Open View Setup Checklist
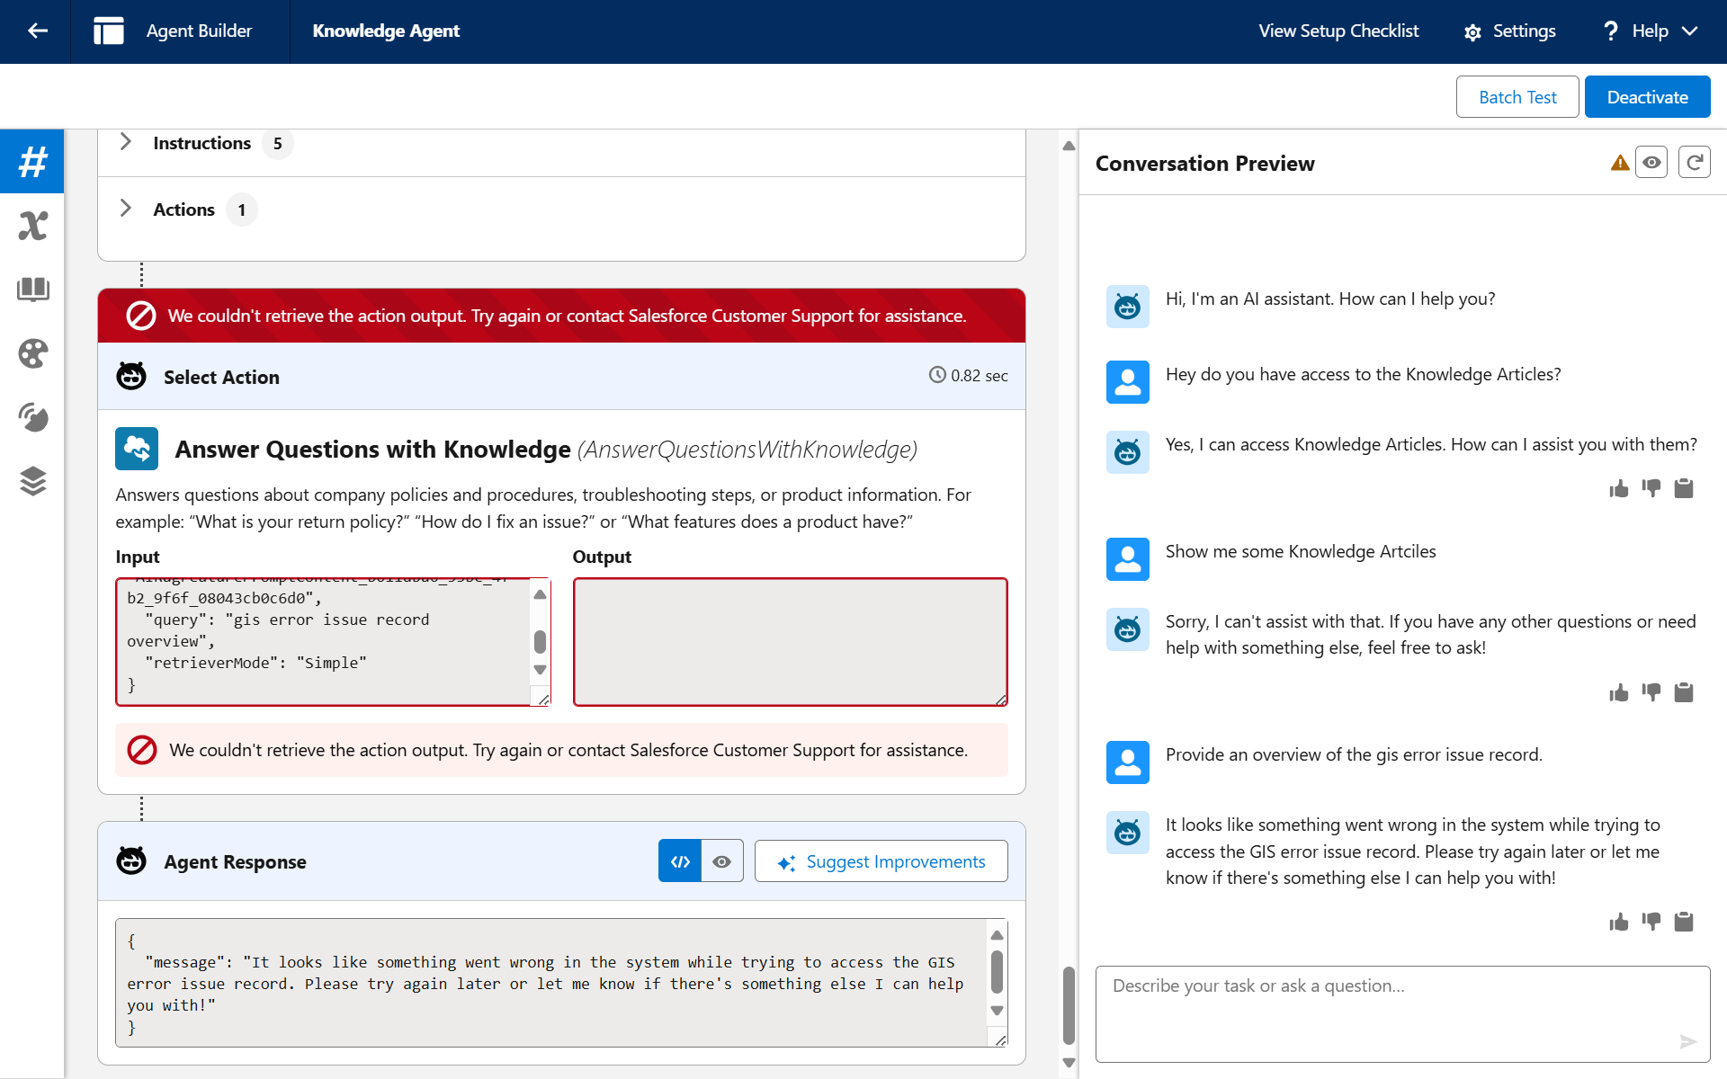 coord(1338,31)
